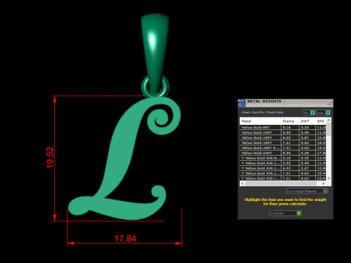Image resolution: width=351 pixels, height=263 pixels.
Task: Toggle the User library teal button
Action: click(x=328, y=113)
